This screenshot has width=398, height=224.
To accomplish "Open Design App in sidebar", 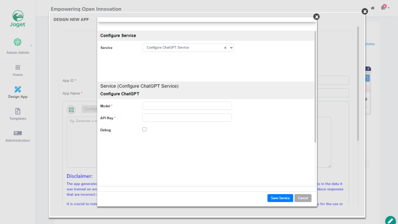I will coord(18,92).
